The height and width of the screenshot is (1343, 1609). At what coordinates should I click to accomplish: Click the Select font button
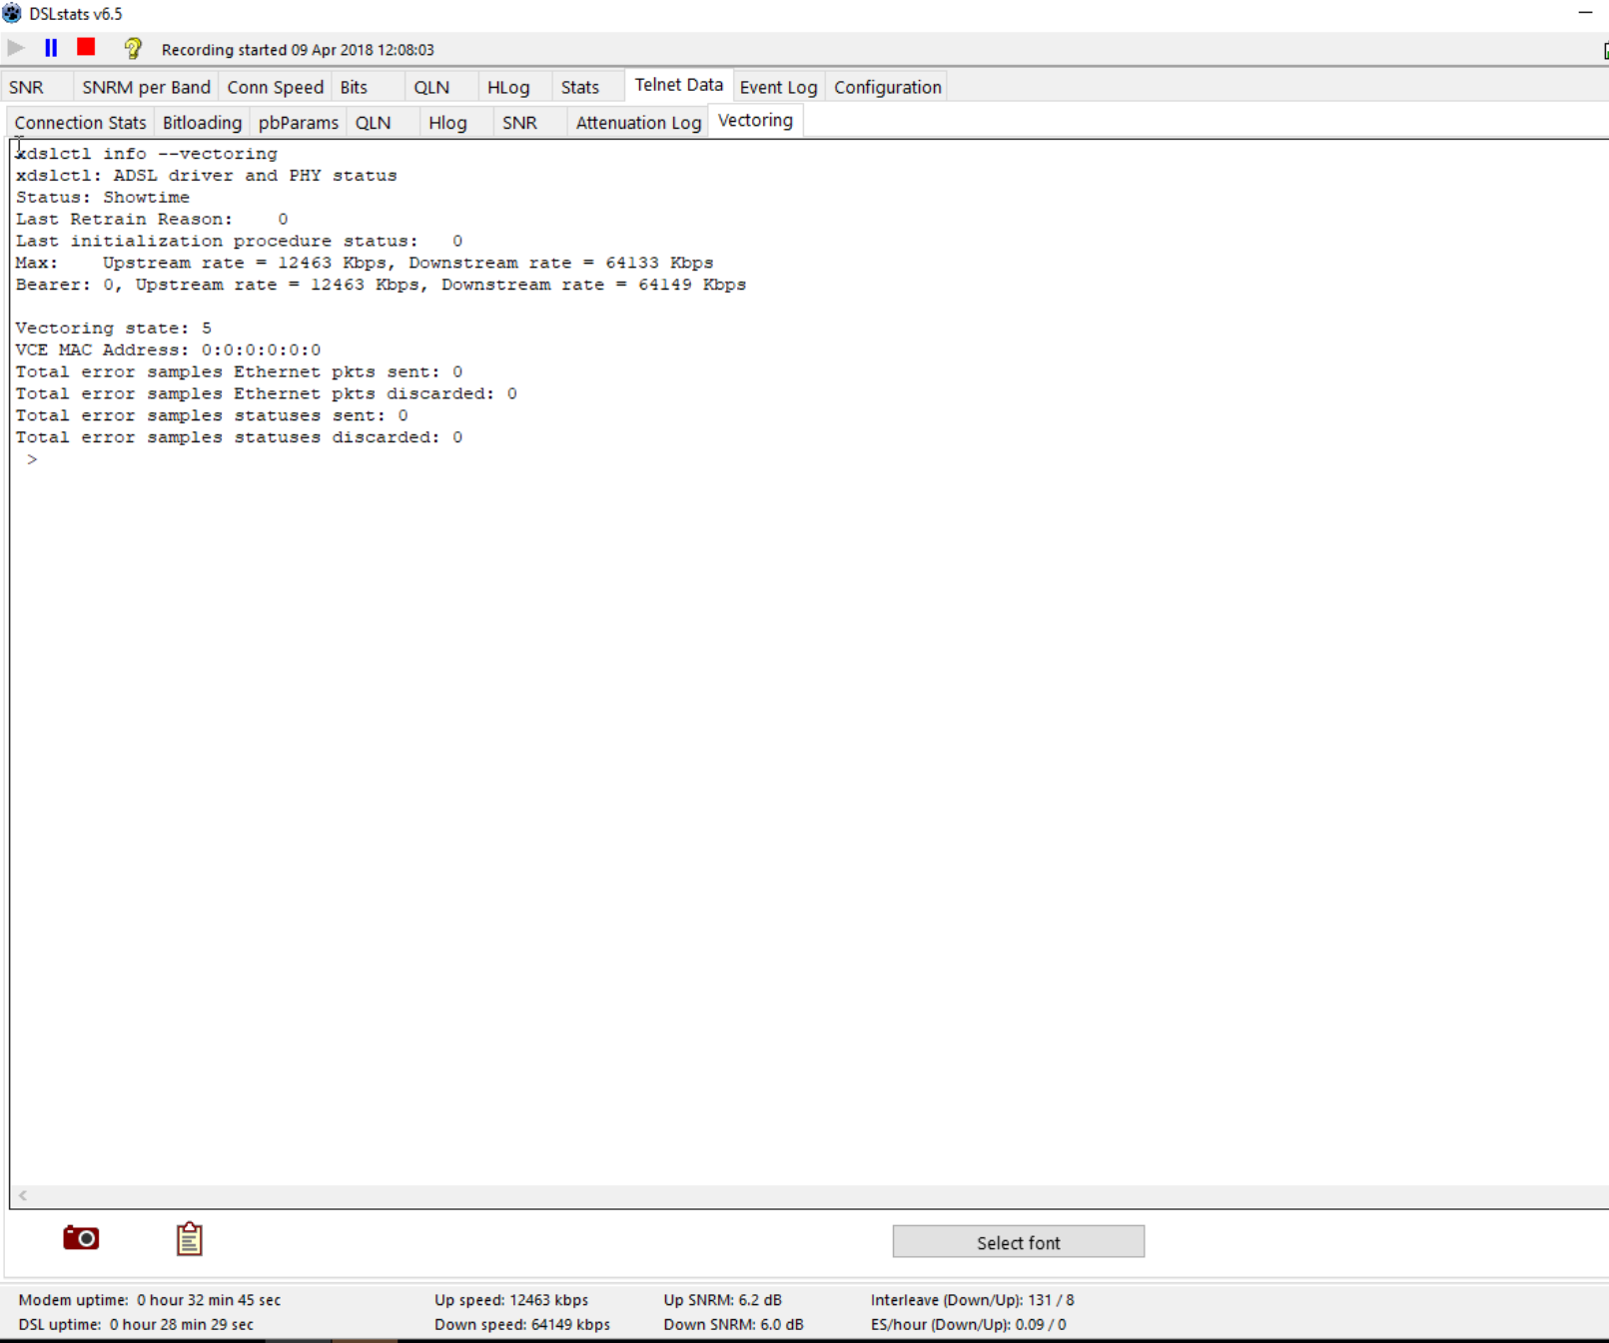[x=1018, y=1242]
